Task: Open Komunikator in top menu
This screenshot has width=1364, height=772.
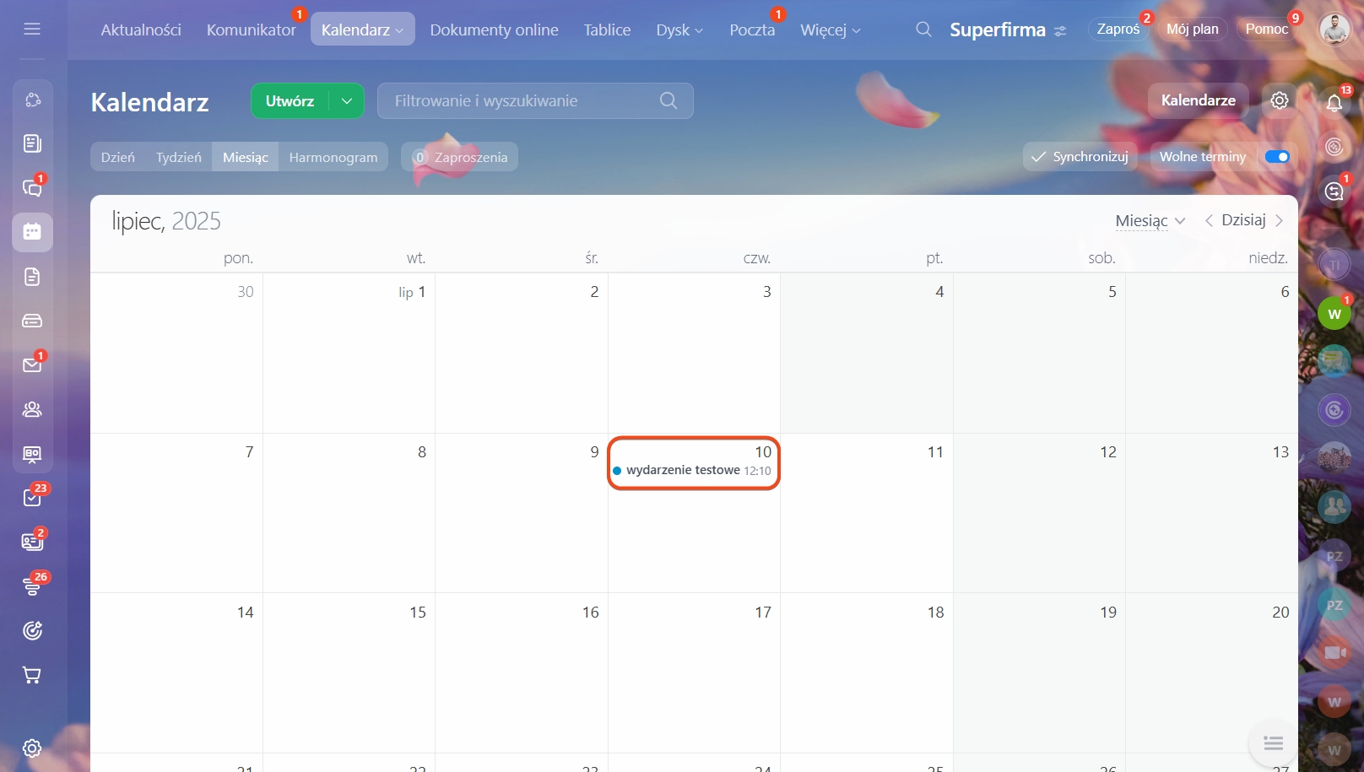Action: pyautogui.click(x=251, y=30)
